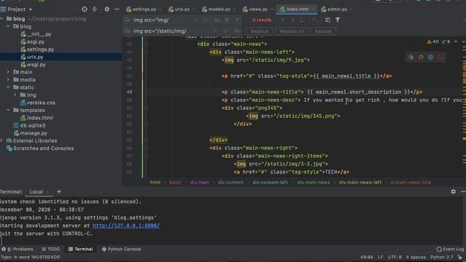This screenshot has width=466, height=262.
Task: Select settings.py in project tree
Action: click(x=37, y=49)
